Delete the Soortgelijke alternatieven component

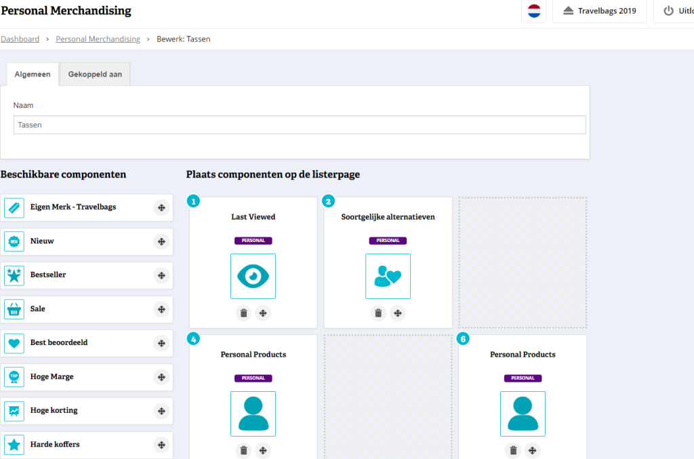(x=378, y=313)
